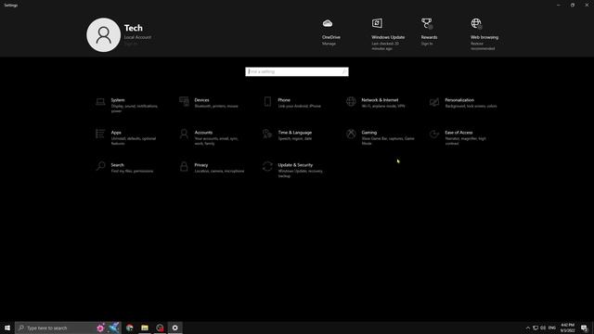Viewport: 594px width, 334px height.
Task: Focus the Find a setting search box
Action: point(297,71)
